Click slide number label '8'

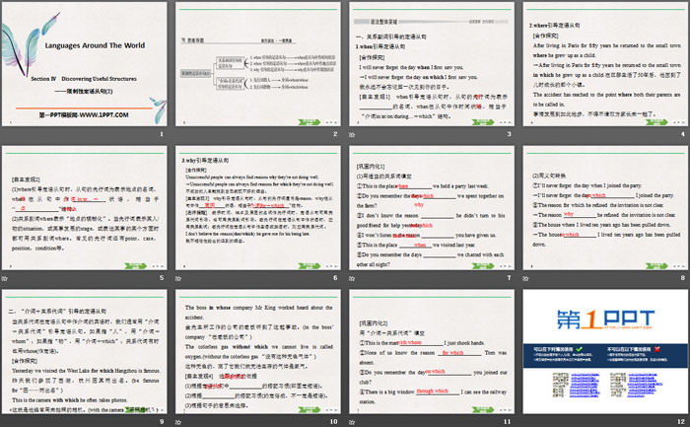(x=683, y=278)
